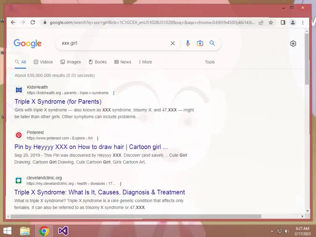The height and width of the screenshot is (237, 316).
Task: Open Triple X Syndrome: What Is It link
Action: tap(99, 192)
